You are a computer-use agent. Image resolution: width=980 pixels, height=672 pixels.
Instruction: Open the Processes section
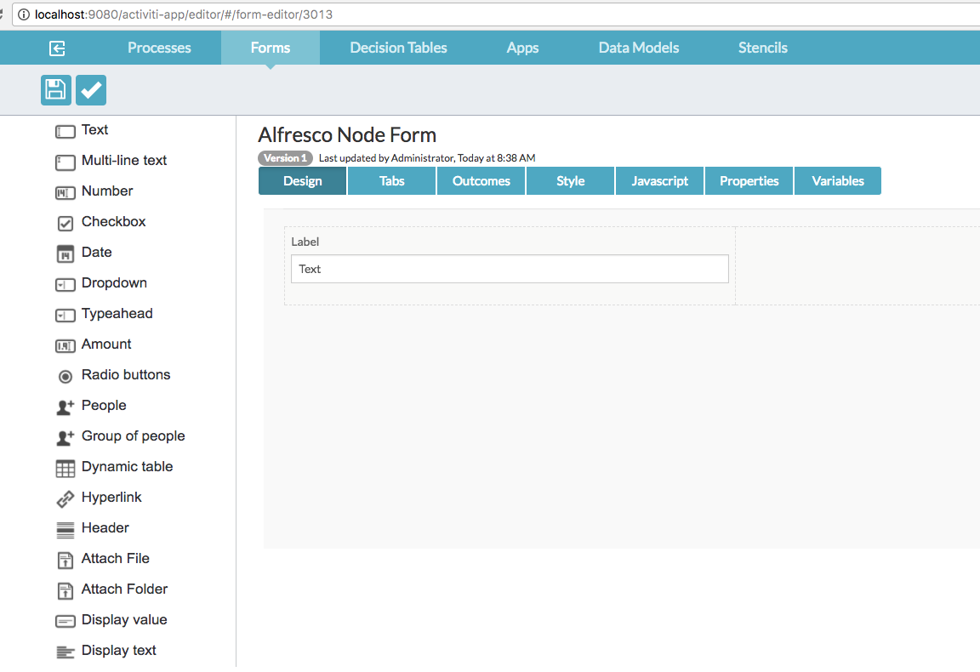(159, 48)
